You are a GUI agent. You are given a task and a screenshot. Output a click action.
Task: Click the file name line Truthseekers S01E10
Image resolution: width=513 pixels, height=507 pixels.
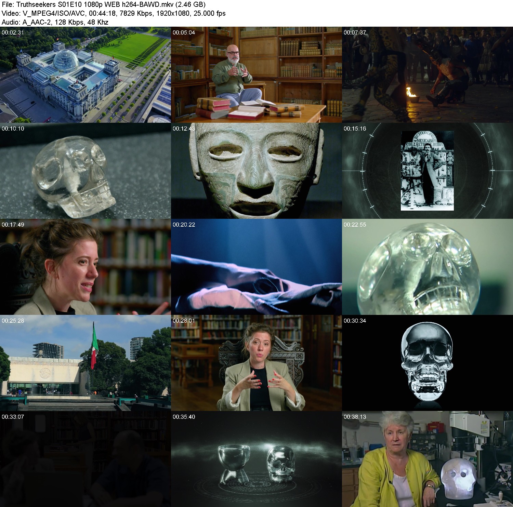point(104,4)
